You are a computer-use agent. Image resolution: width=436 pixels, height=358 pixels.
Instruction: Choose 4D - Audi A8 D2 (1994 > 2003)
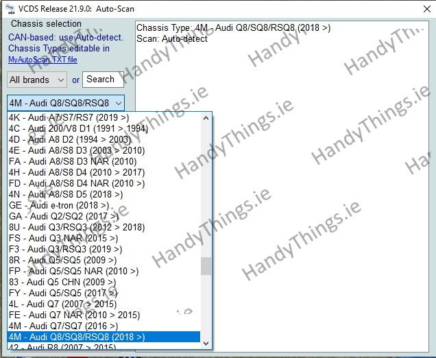click(x=104, y=139)
